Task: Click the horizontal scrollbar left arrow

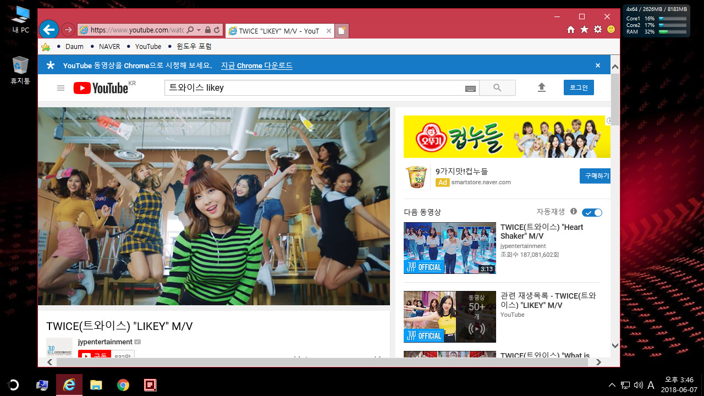Action: [x=50, y=362]
